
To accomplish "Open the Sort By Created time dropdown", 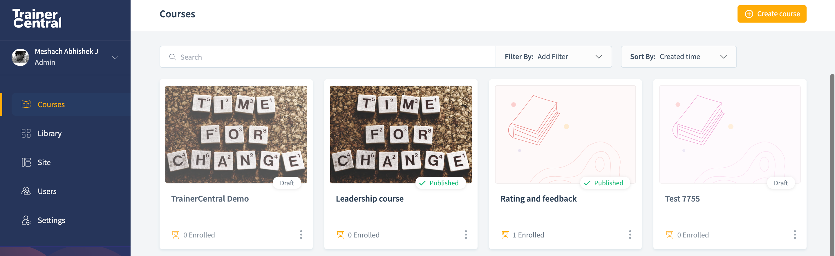I will click(x=678, y=57).
